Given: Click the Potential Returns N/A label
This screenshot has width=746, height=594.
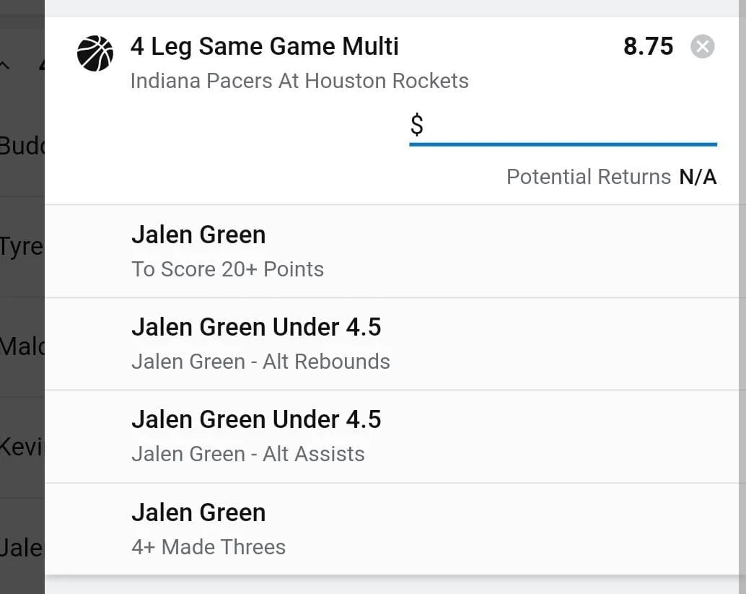Looking at the screenshot, I should click(x=611, y=177).
